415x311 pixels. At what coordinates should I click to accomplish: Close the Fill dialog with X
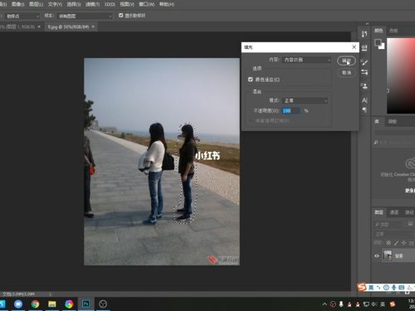(x=354, y=47)
